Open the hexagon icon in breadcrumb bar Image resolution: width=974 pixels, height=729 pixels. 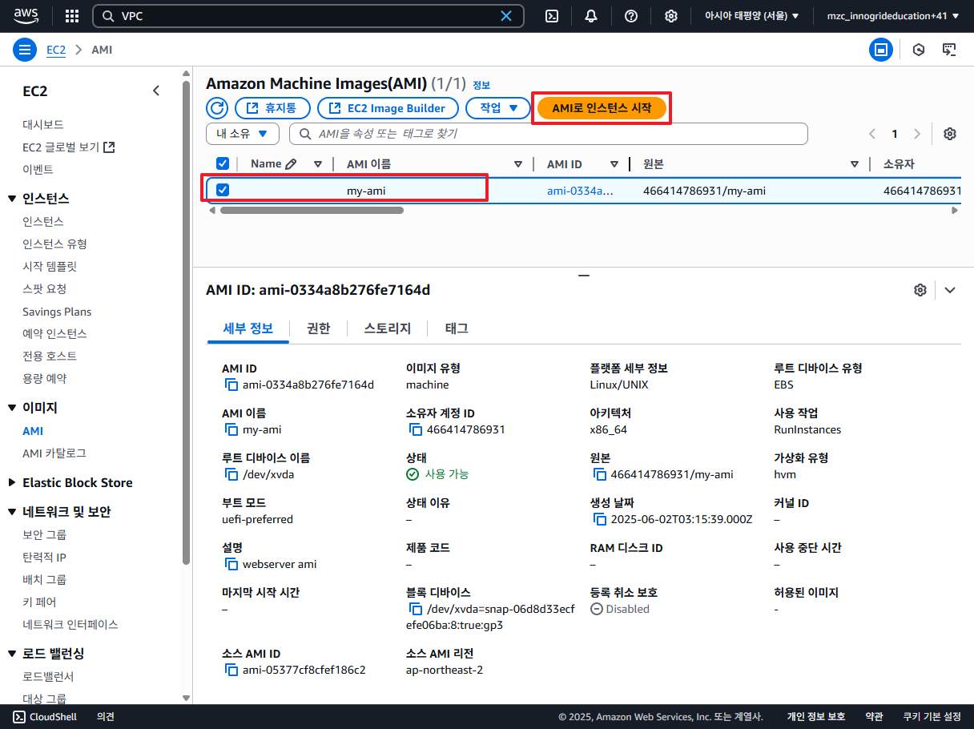click(920, 50)
